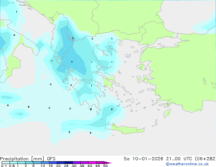Screen dimensions: 216x167
Task: Click the legend label '35'
Action: tap(82, 166)
